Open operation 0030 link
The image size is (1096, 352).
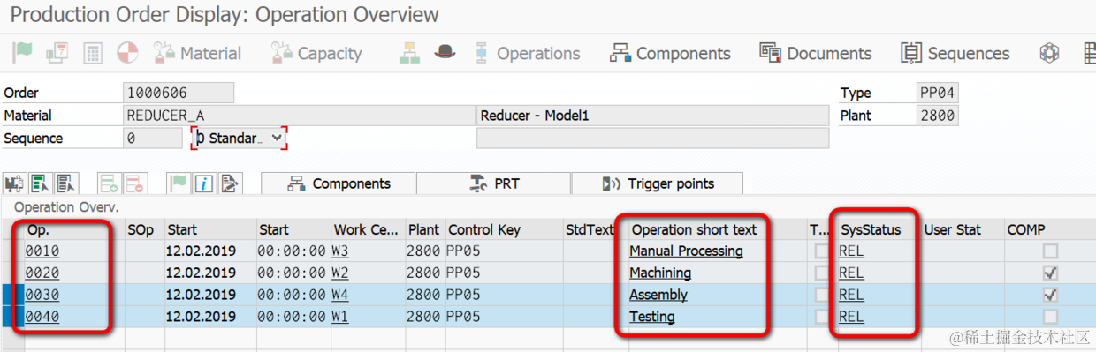coord(42,296)
